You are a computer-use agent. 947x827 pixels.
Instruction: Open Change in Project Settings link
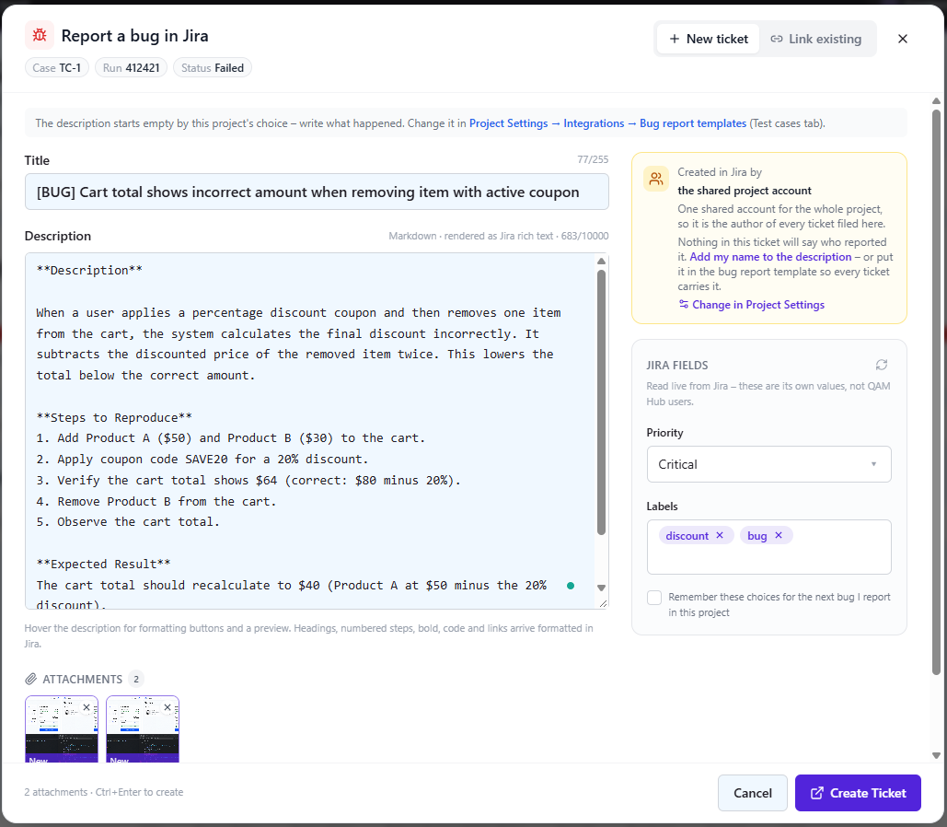pyautogui.click(x=751, y=305)
